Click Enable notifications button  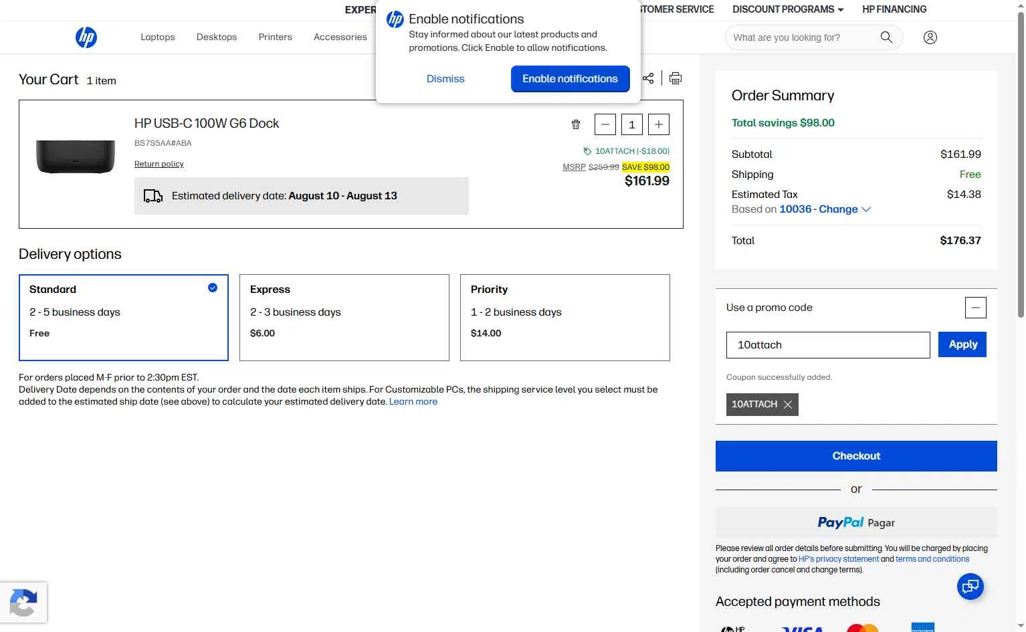click(571, 79)
